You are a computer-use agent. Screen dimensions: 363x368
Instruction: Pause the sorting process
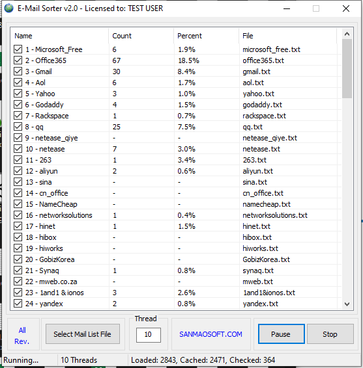point(282,334)
